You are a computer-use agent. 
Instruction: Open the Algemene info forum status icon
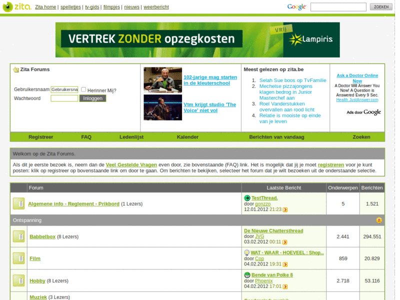pyautogui.click(x=19, y=203)
